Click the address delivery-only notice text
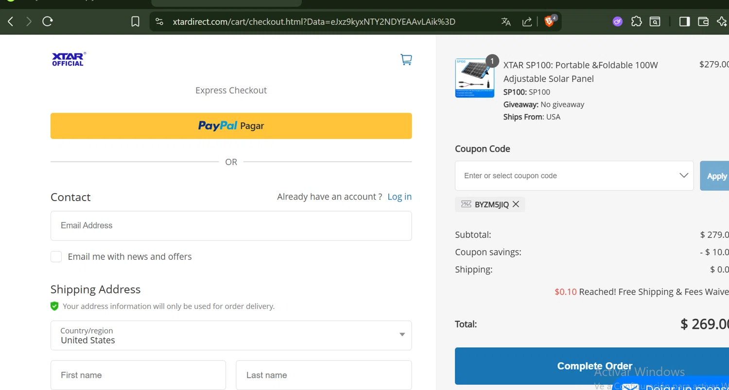The width and height of the screenshot is (729, 390). [169, 306]
